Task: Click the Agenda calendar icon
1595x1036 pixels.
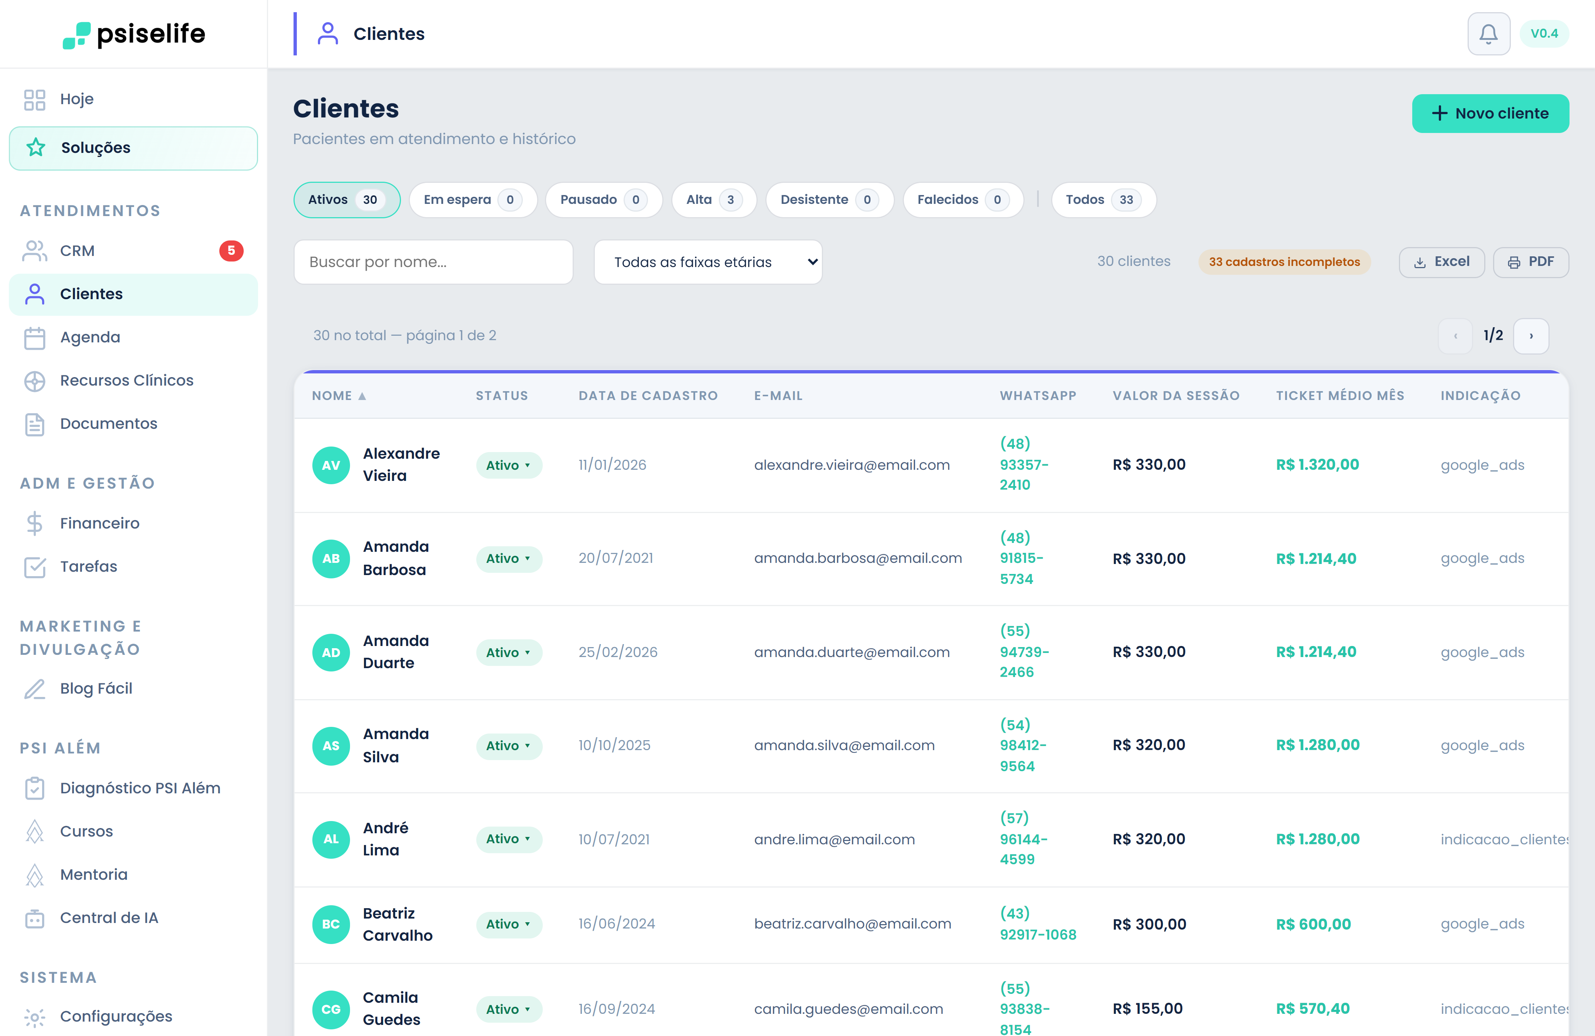Action: 34,337
